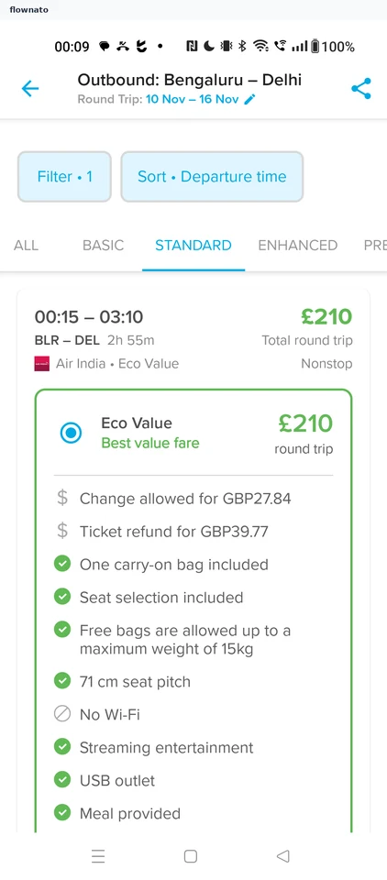
Task: Switch to the ALL fares tab
Action: click(x=26, y=246)
